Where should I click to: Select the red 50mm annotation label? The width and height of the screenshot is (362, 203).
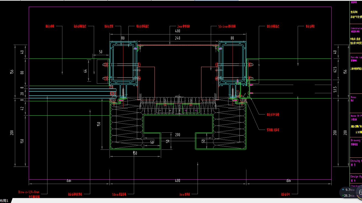119,194
